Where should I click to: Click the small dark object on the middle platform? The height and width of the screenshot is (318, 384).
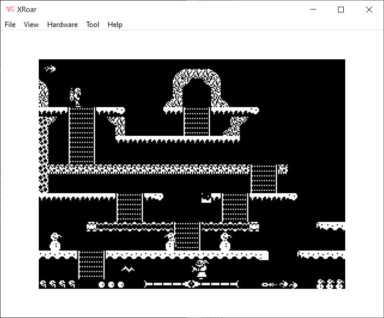(x=206, y=197)
